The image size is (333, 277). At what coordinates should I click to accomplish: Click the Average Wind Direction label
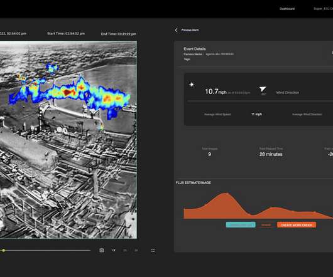[307, 114]
